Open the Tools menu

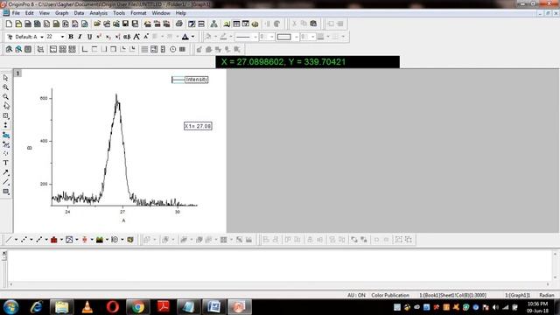tap(119, 13)
